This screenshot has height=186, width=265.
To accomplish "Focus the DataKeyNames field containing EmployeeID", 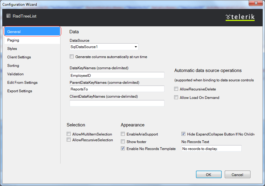I will pyautogui.click(x=117, y=75).
